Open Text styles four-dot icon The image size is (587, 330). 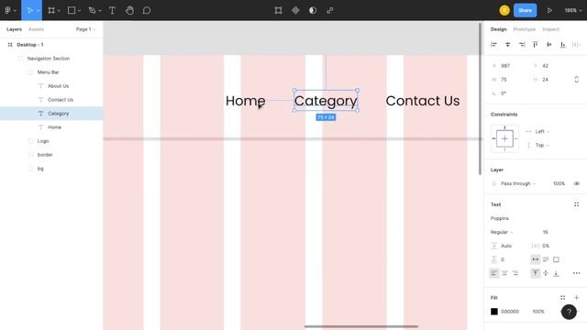point(576,204)
